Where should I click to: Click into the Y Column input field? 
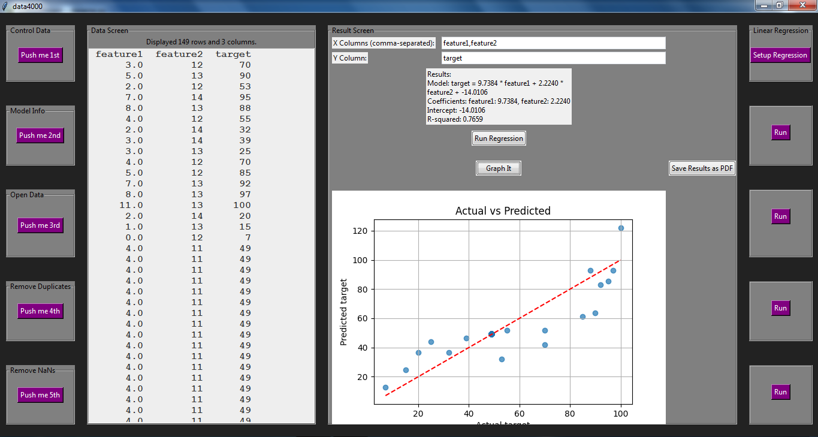(553, 58)
